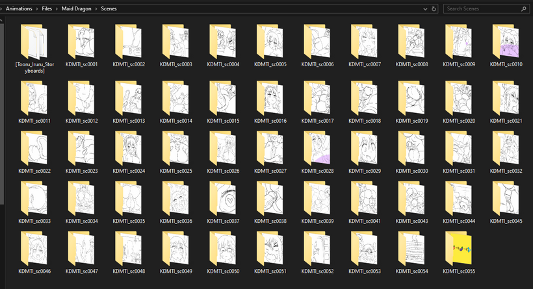Open the KDMTI_sc0032 folder

(506, 148)
